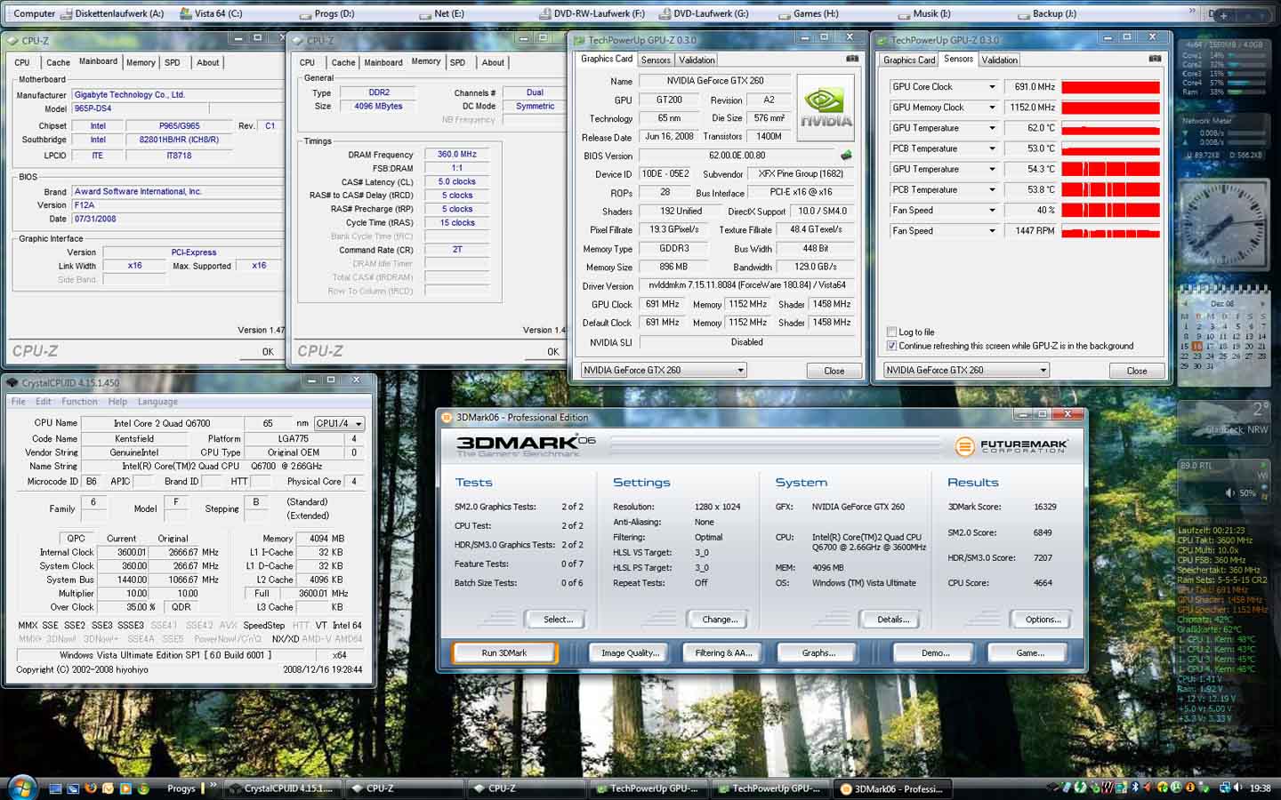Click the GPU Core Clock red graph
Viewport: 1281px width, 800px height.
point(1111,87)
